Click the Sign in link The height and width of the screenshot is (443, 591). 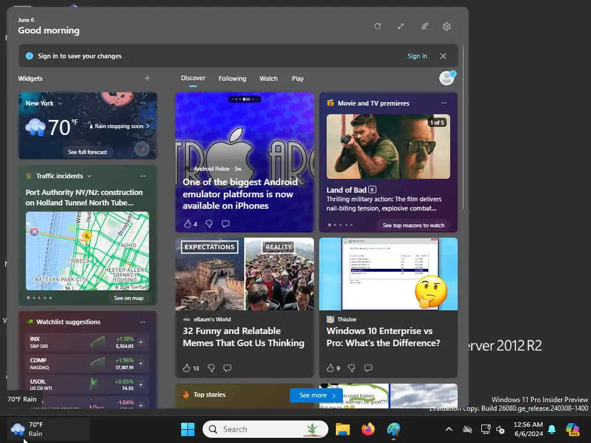click(417, 56)
